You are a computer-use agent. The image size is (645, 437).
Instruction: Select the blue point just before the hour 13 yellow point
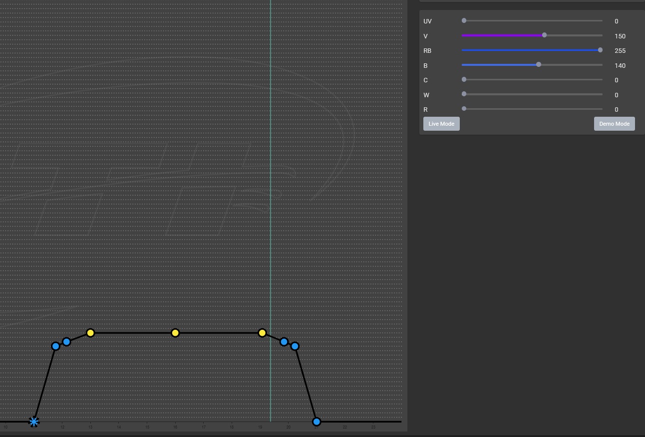66,342
